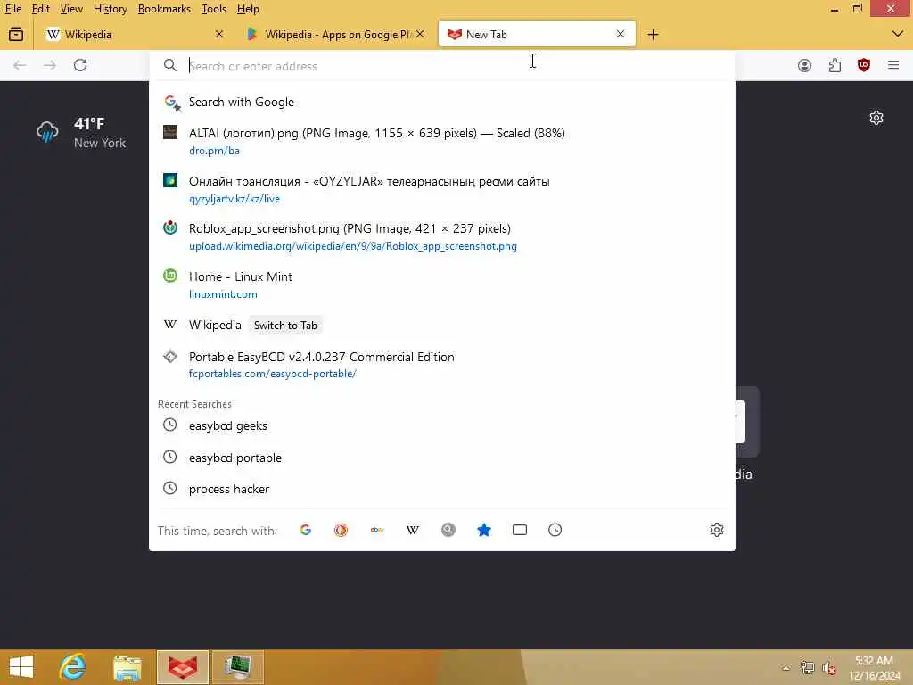Open a new tab with plus button
The image size is (913, 685).
pyautogui.click(x=653, y=35)
